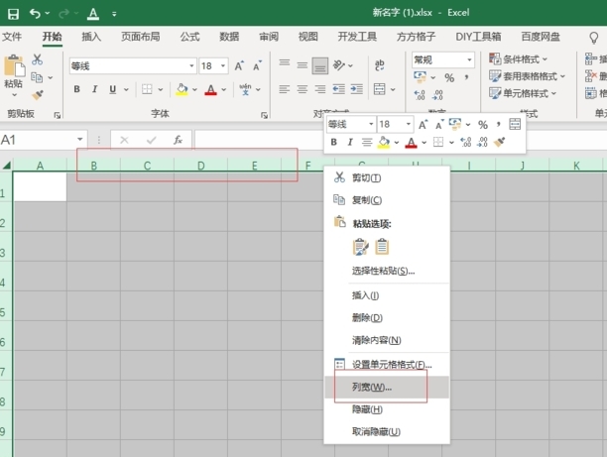Choose 剪切(T) from context menu
Screen dimensions: 607x457
point(387,177)
